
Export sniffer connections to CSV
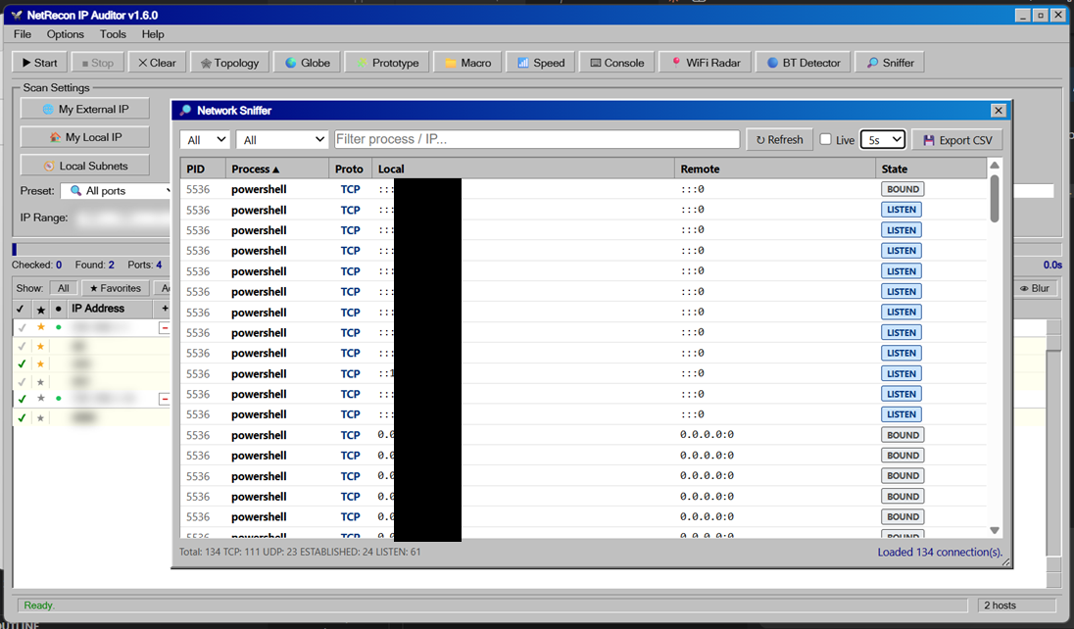[956, 140]
